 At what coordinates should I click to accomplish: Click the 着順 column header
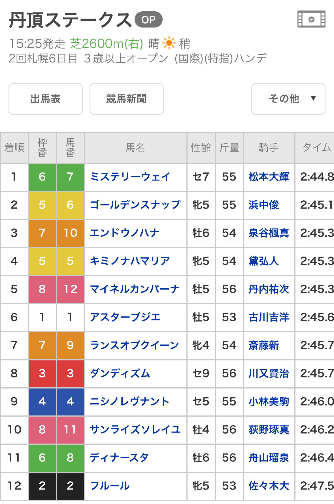[x=14, y=148]
